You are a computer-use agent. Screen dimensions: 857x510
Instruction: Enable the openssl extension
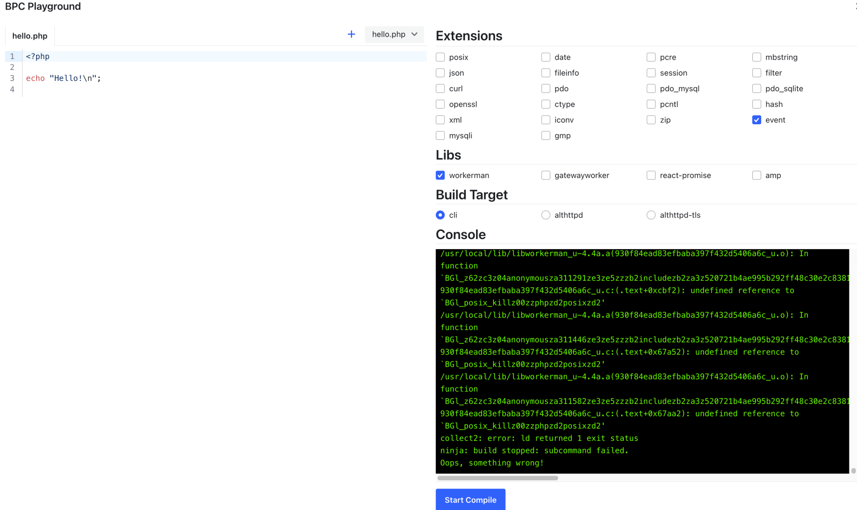pyautogui.click(x=440, y=104)
